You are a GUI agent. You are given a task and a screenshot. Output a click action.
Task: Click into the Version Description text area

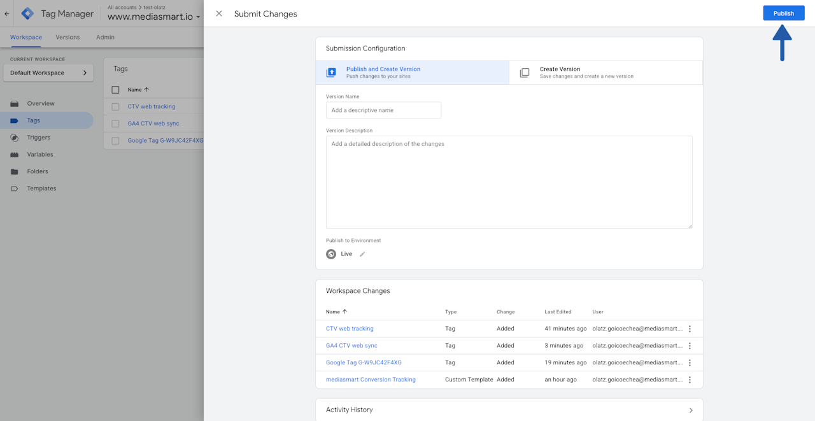click(509, 182)
